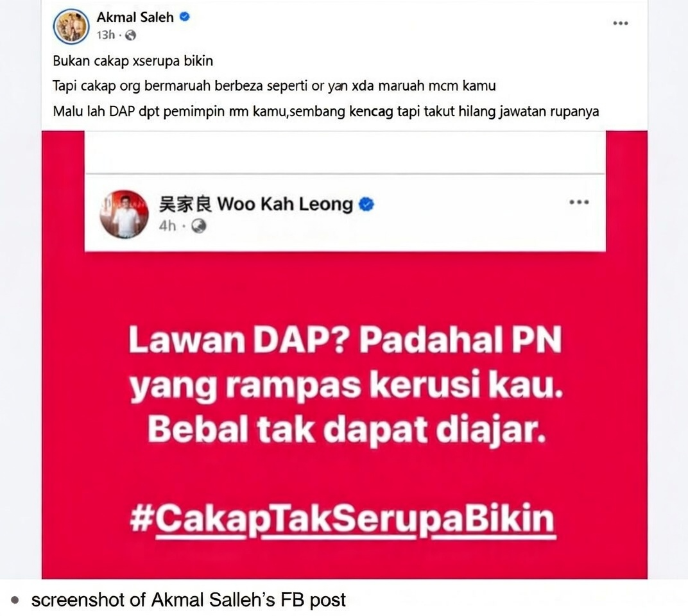688x616 pixels.
Task: Click the Akmal Saleh name link
Action: click(x=135, y=17)
